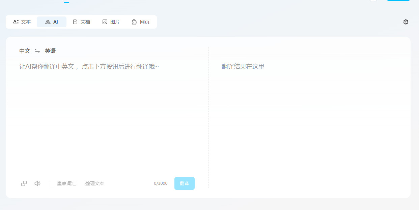The width and height of the screenshot is (419, 210).
Task: Copy the source text using the copy icon
Action: pos(24,183)
